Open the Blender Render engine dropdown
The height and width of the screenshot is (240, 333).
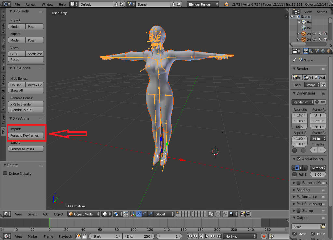click(x=203, y=4)
